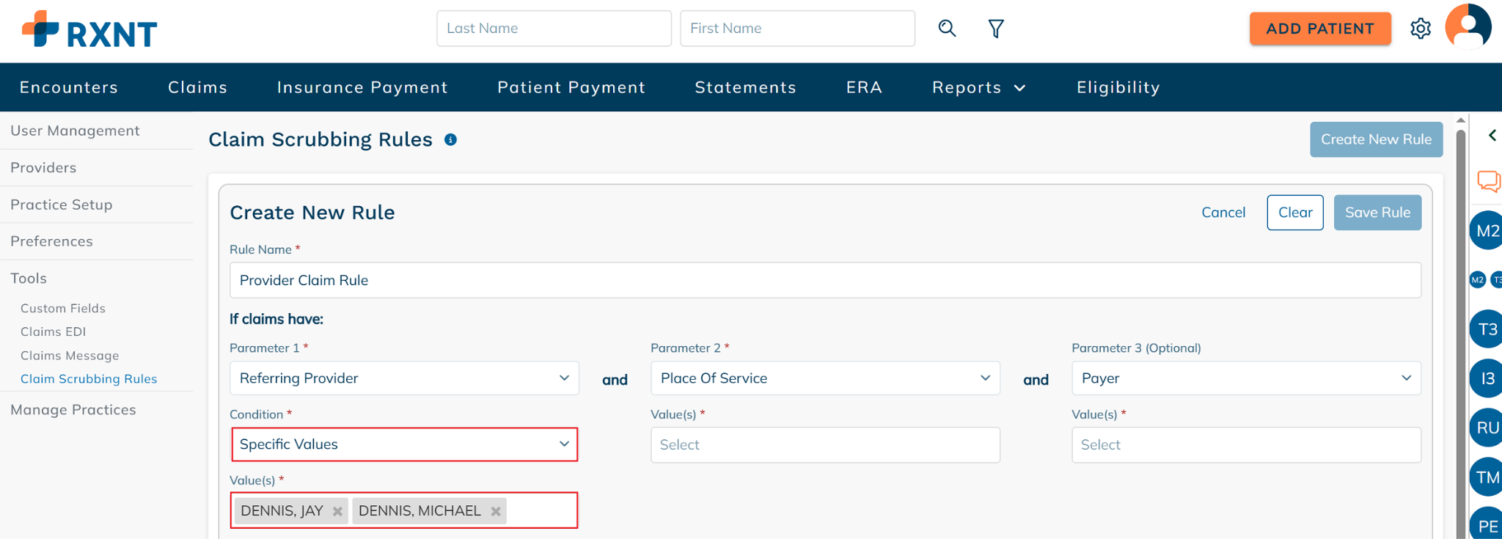Click the Rule Name input field
Viewport: 1502px width, 539px height.
pos(825,280)
